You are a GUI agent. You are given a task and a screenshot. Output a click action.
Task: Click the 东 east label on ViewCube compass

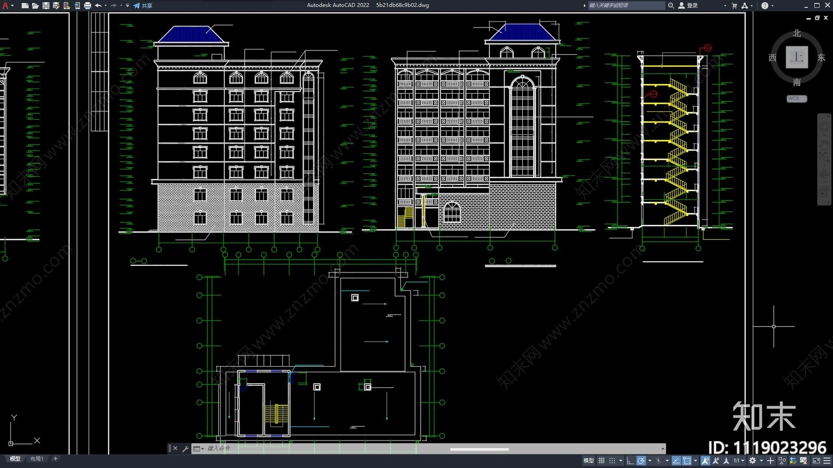tap(821, 57)
